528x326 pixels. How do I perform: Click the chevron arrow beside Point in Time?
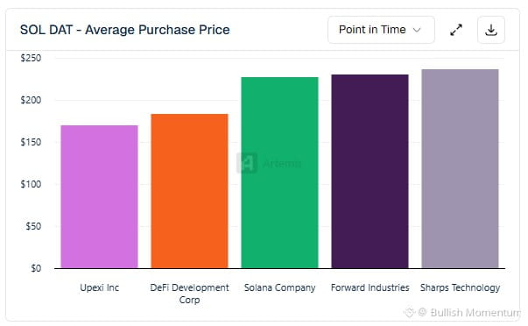point(417,30)
